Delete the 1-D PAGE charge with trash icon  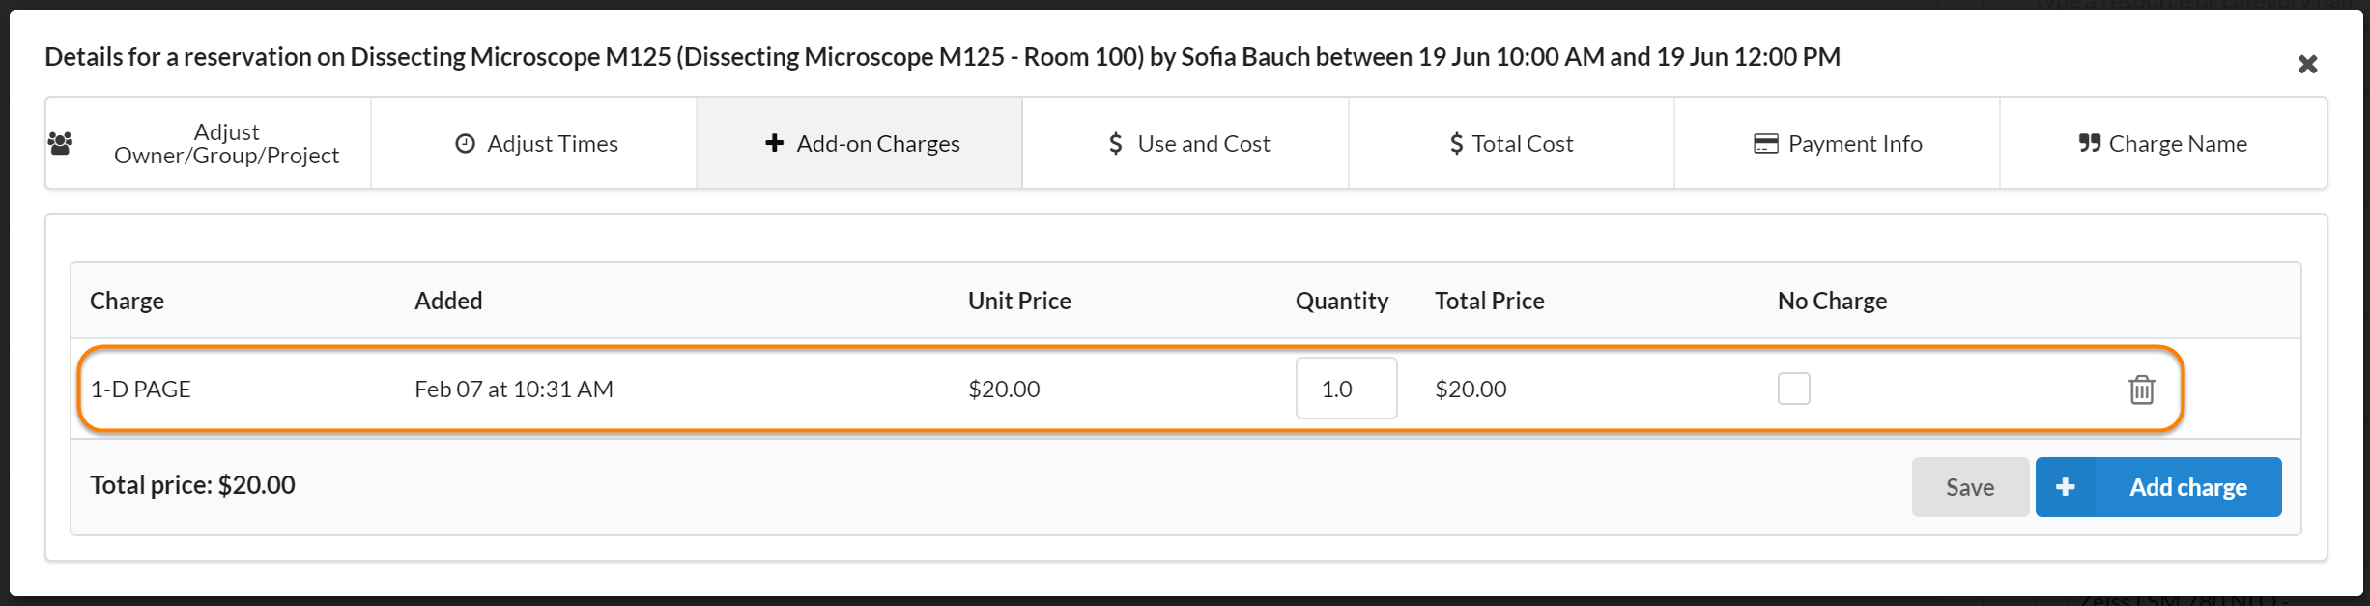pyautogui.click(x=2141, y=390)
